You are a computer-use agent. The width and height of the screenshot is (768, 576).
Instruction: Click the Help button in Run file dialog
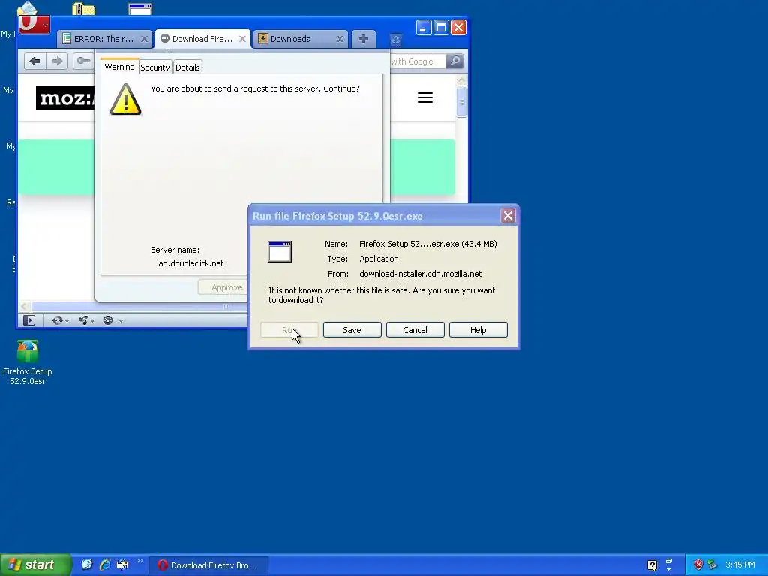478,330
